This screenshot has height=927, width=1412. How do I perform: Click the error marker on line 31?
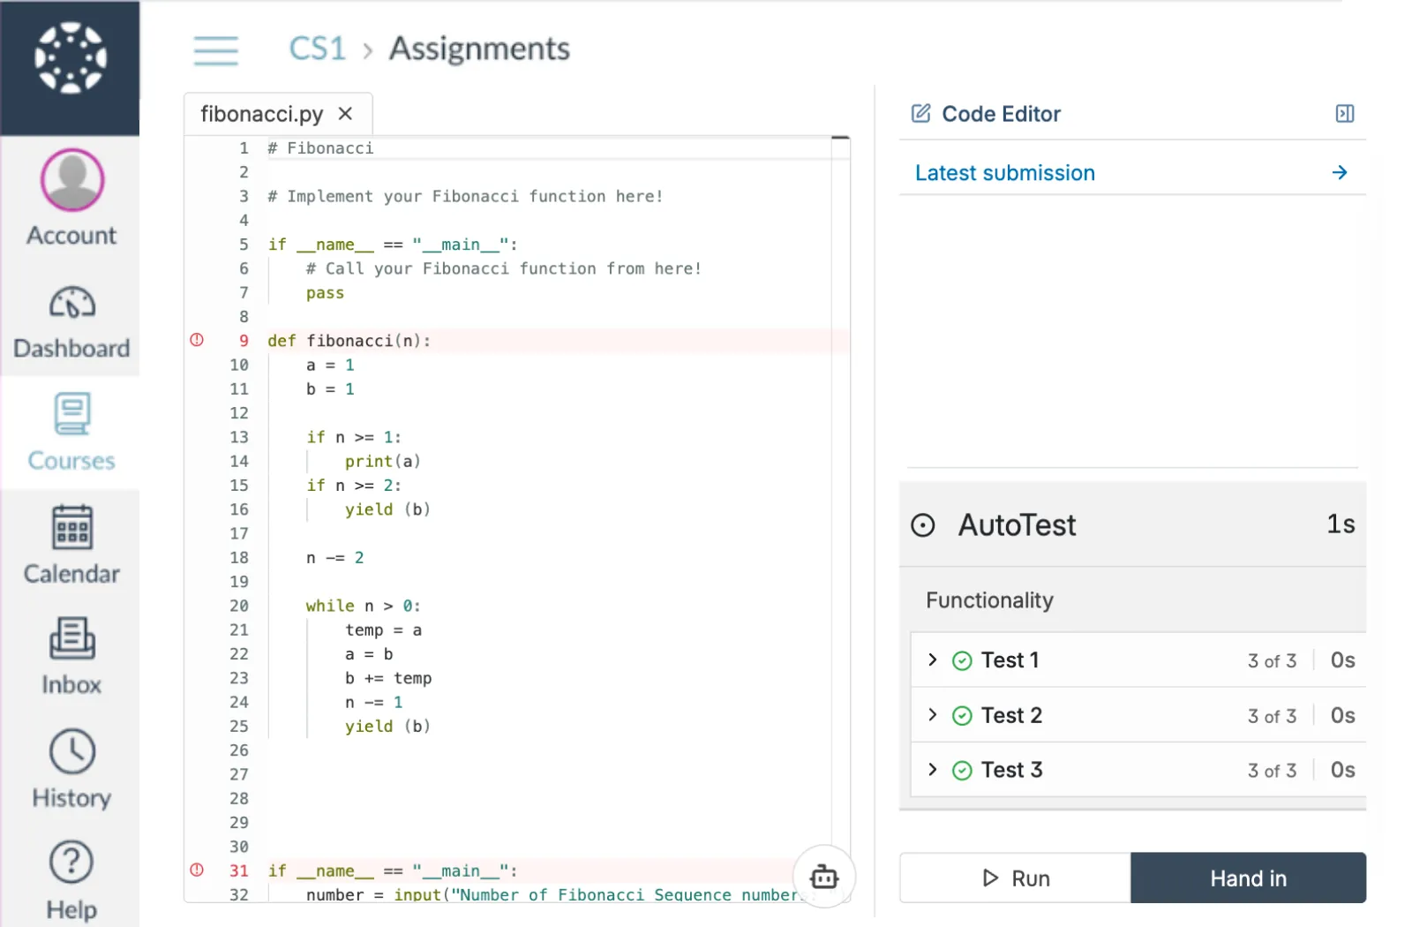click(197, 870)
